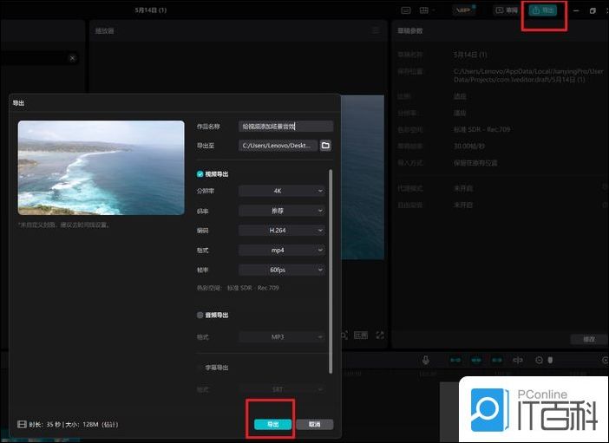This screenshot has width=609, height=443.
Task: Open the 帧率 frame rate dropdown showing 60fps
Action: click(281, 270)
